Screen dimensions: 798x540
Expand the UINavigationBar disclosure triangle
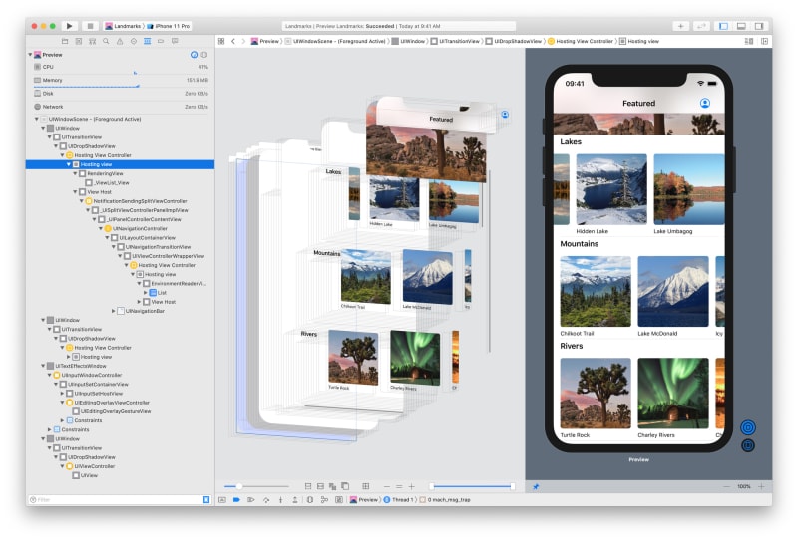pos(114,310)
